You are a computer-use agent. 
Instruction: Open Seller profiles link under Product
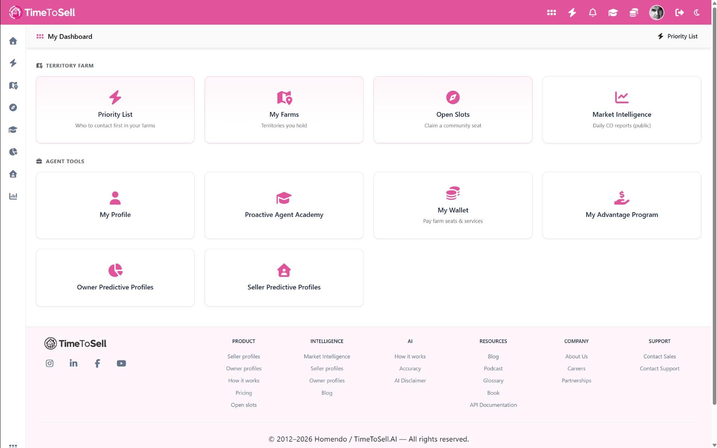click(x=243, y=357)
